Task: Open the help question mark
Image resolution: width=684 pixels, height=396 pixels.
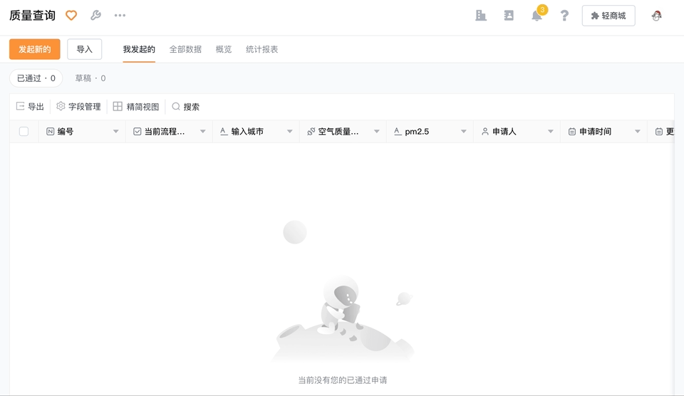Action: click(x=564, y=16)
